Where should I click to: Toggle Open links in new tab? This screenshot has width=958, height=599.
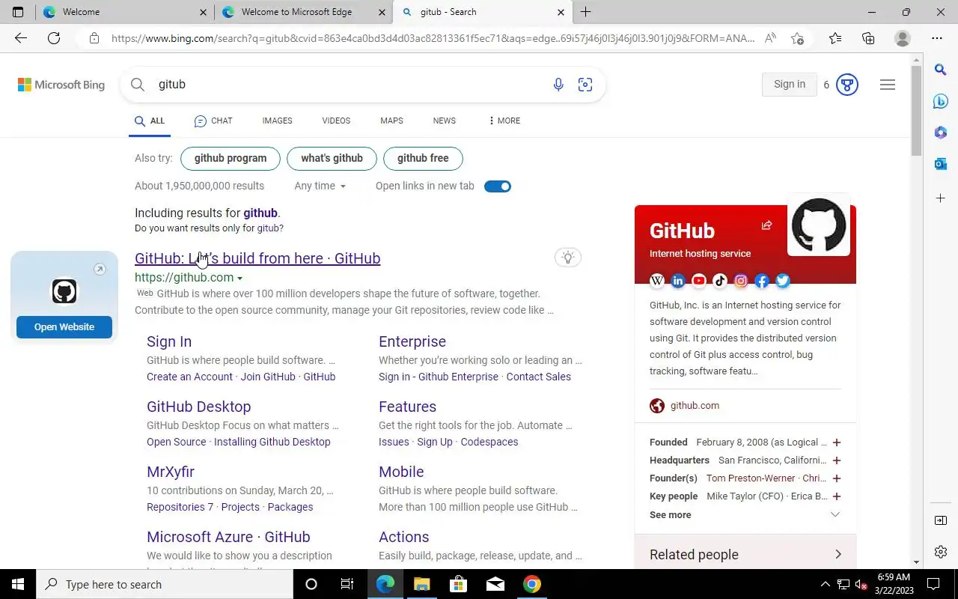[x=498, y=186]
